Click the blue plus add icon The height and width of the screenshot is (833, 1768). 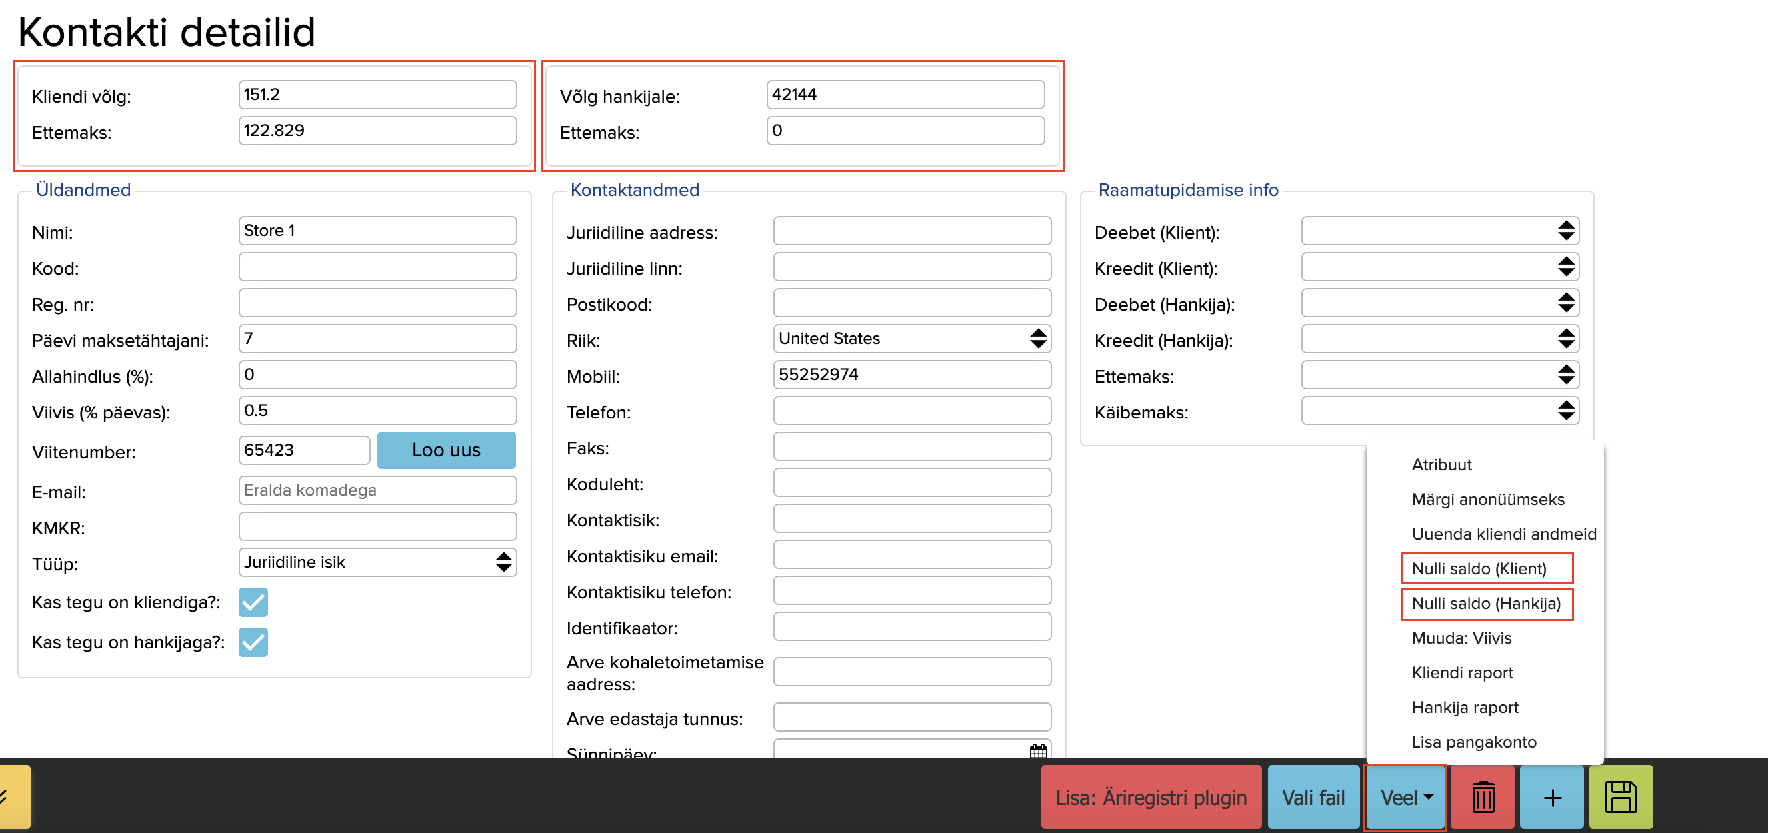(x=1552, y=797)
